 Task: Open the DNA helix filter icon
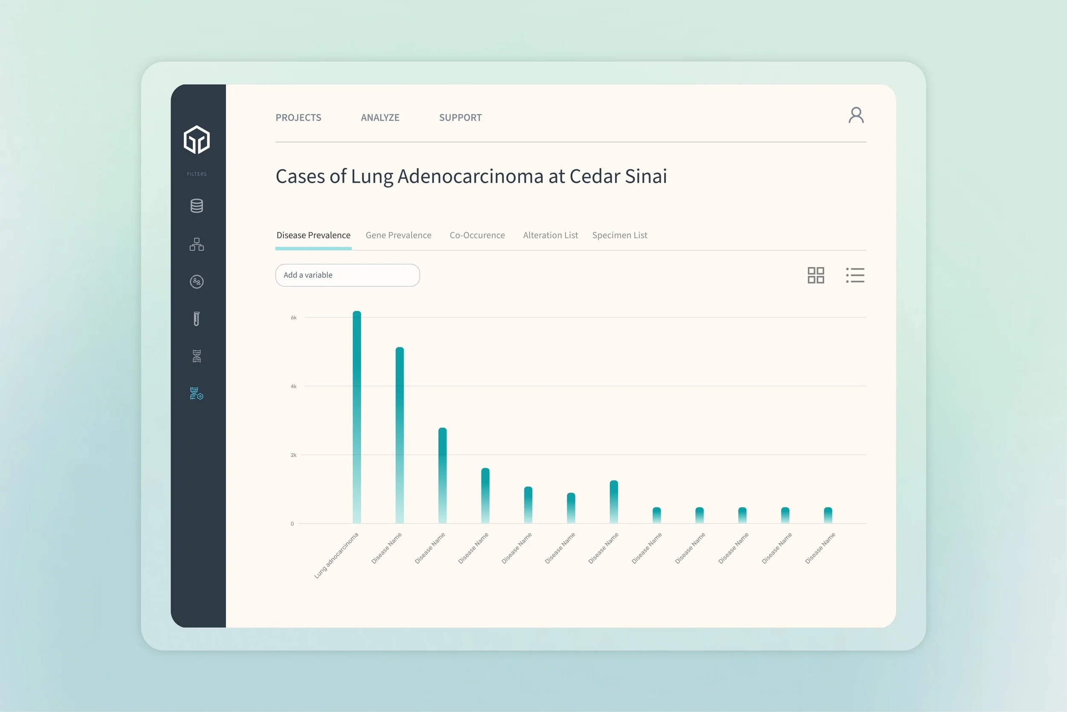click(196, 356)
